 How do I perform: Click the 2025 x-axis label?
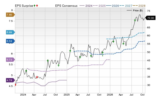pos(66,94)
